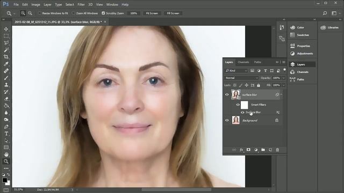Enable Zoom All Windows checkbox
This screenshot has width=344, height=193.
[x=74, y=13]
